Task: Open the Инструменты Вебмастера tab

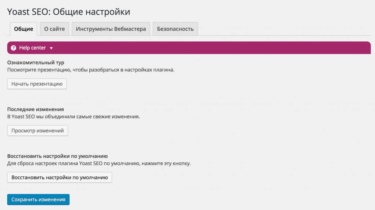Action: coord(111,29)
